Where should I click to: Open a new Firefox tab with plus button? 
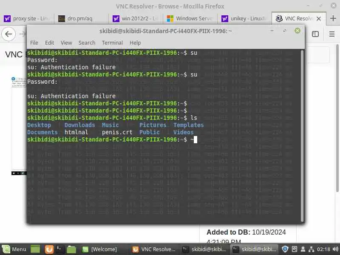(x=333, y=18)
